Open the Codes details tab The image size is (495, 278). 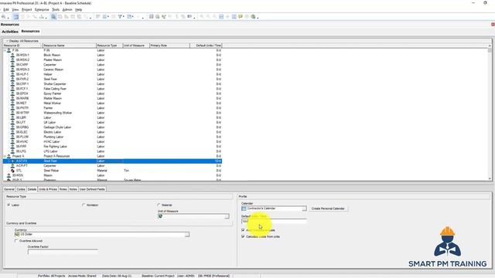point(21,189)
